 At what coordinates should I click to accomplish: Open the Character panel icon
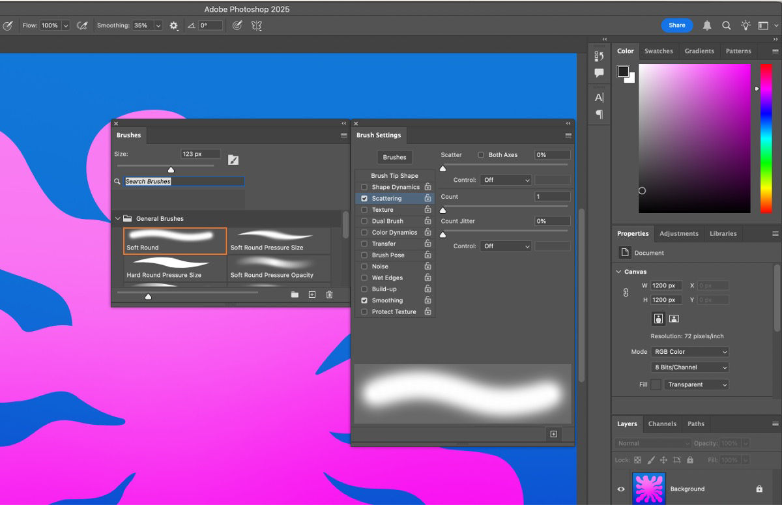[599, 96]
